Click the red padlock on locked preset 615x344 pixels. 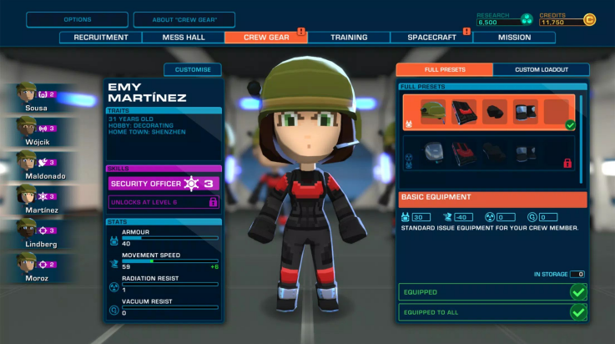click(567, 163)
